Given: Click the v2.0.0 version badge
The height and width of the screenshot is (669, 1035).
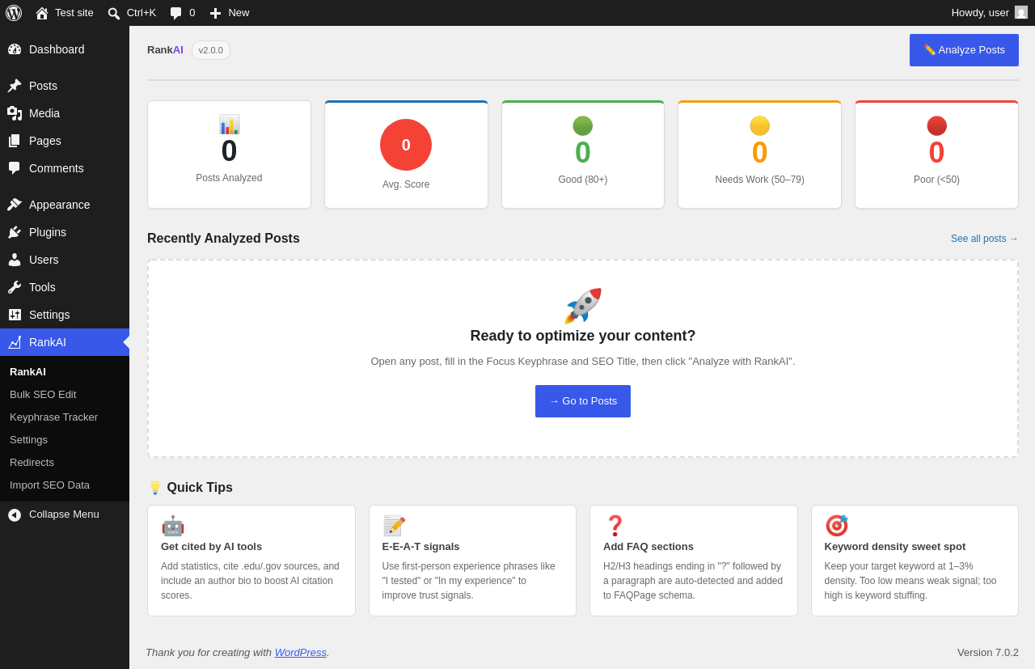Looking at the screenshot, I should pos(211,50).
